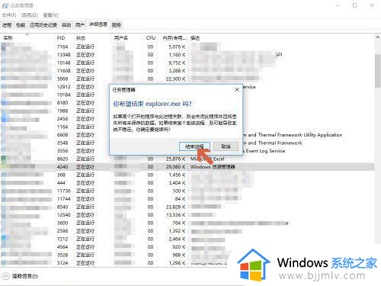Click the green Excel icon in row 8620
The width and height of the screenshot is (381, 286).
point(4,159)
